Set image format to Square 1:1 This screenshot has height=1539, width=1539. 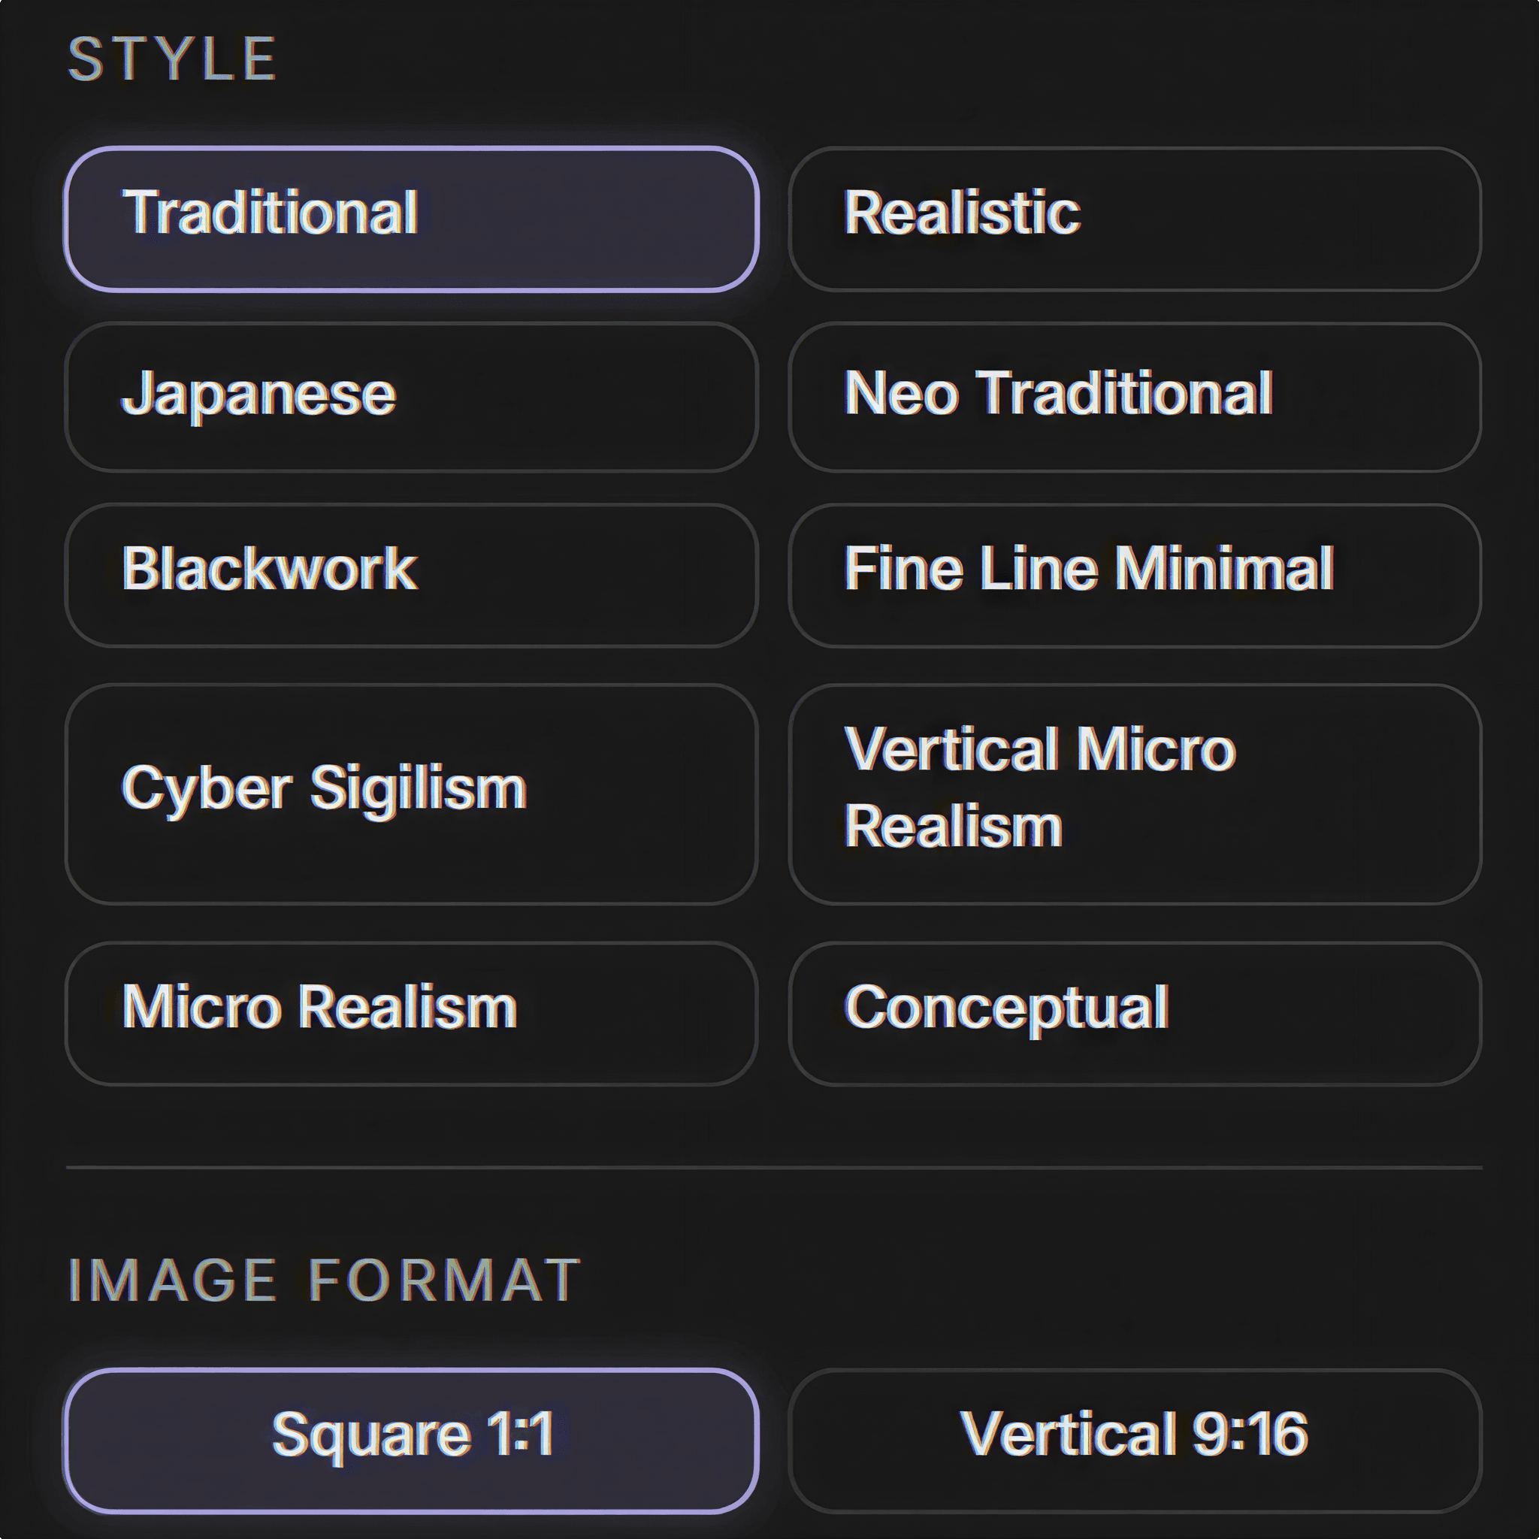(410, 1441)
